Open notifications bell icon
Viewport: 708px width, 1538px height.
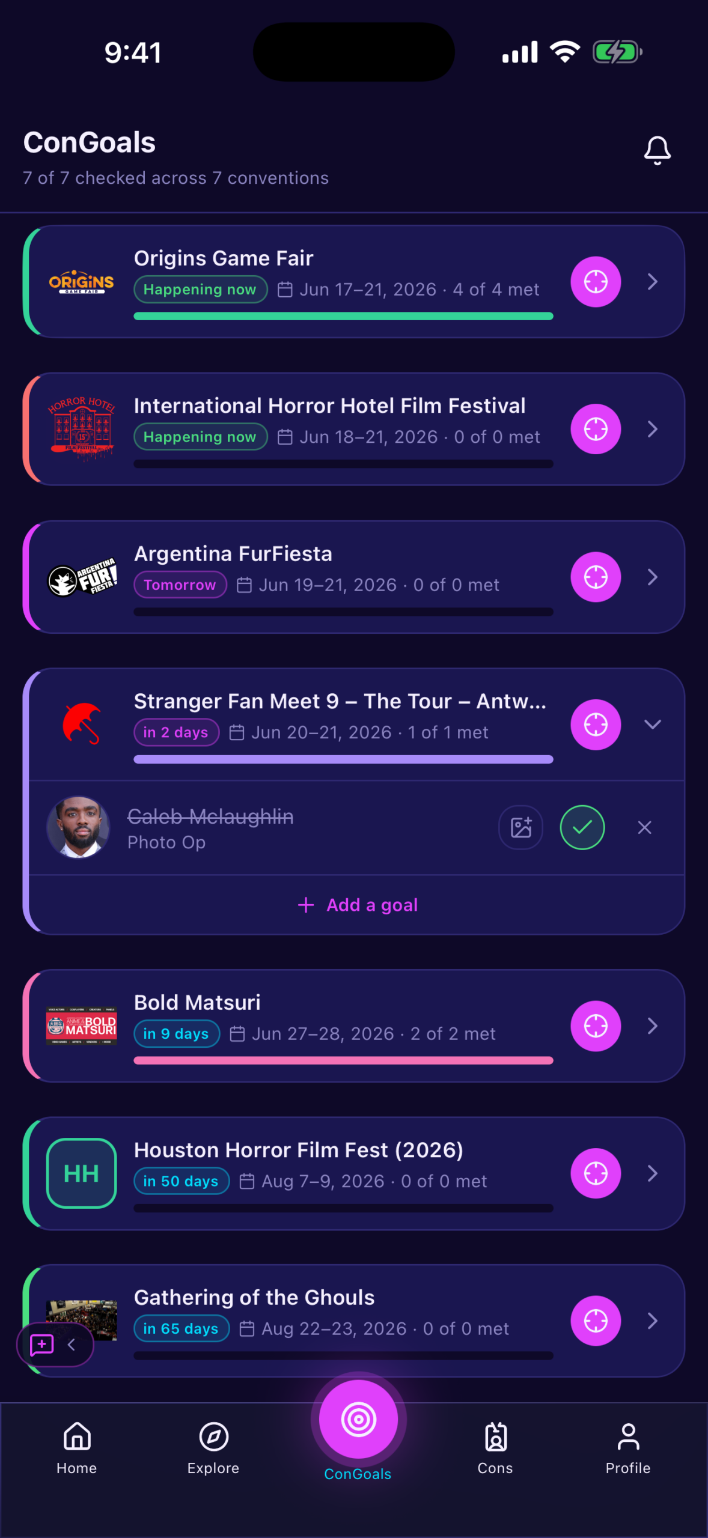[657, 150]
